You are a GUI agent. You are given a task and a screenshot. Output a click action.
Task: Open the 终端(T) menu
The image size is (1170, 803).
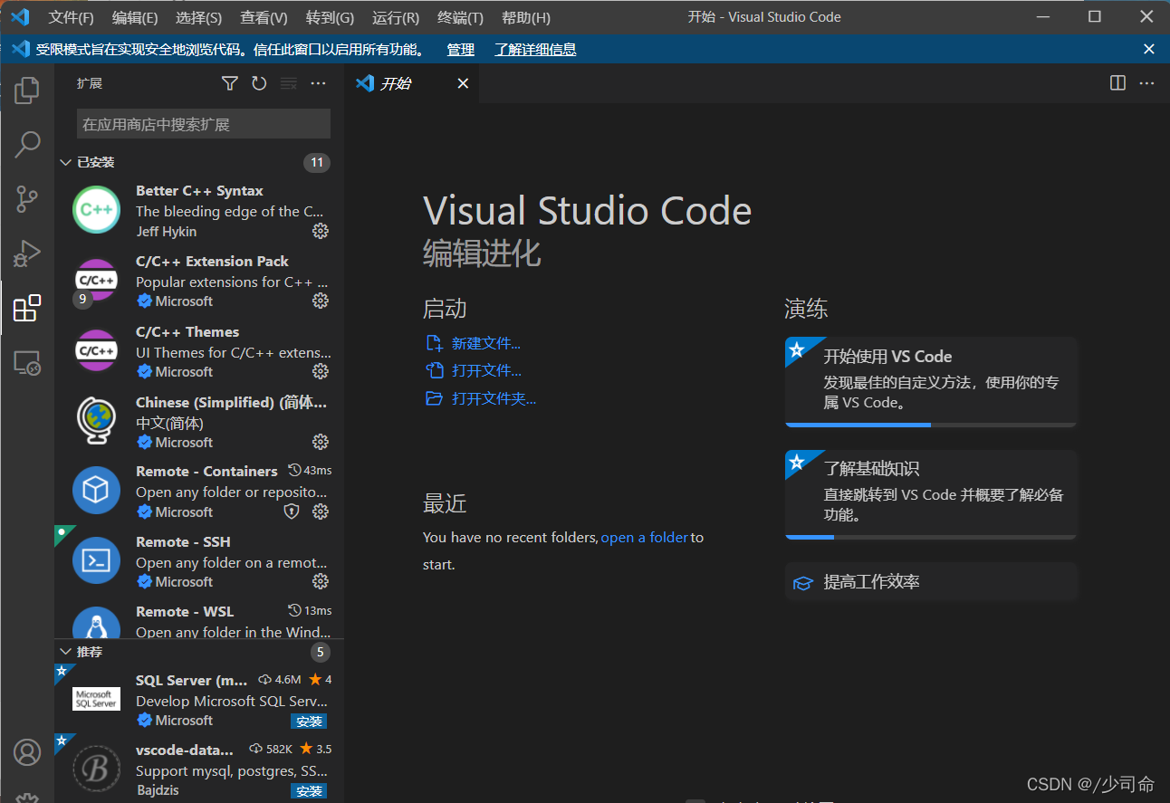[460, 17]
